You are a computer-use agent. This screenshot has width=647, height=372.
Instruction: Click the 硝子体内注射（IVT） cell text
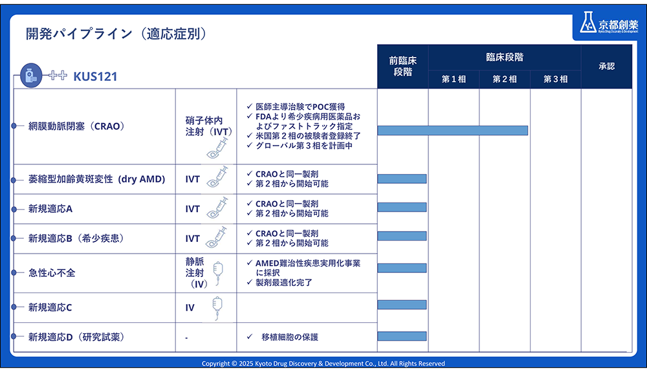point(209,126)
